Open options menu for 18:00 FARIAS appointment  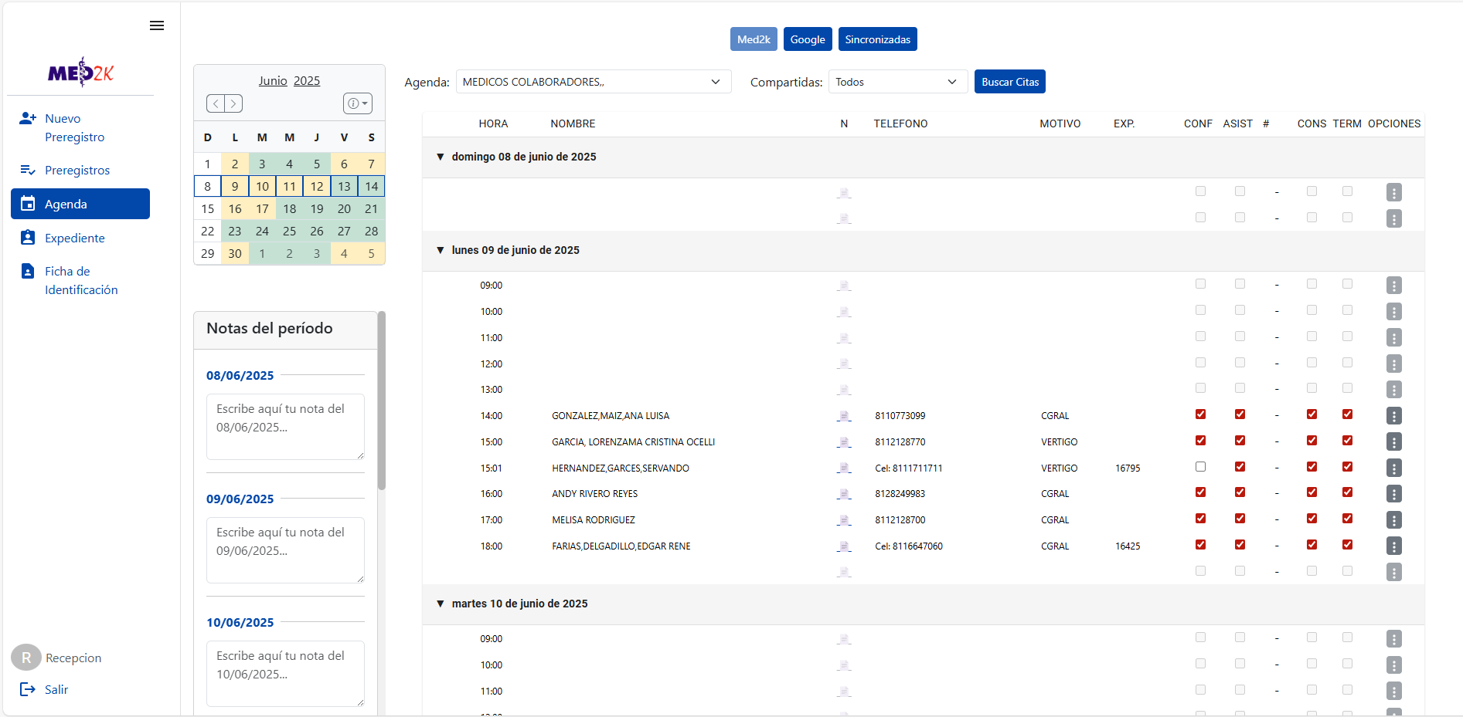click(x=1393, y=546)
